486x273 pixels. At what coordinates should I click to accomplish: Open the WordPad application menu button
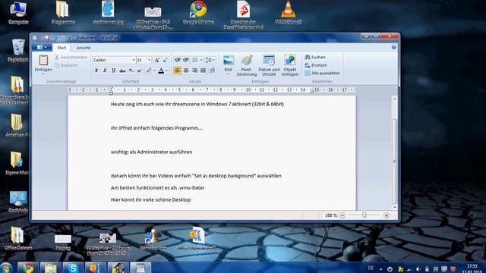tap(42, 47)
